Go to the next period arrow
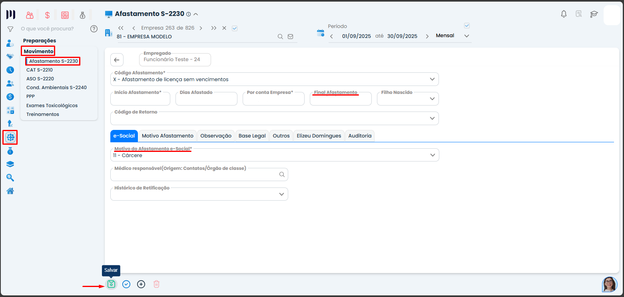624x297 pixels. tap(427, 36)
